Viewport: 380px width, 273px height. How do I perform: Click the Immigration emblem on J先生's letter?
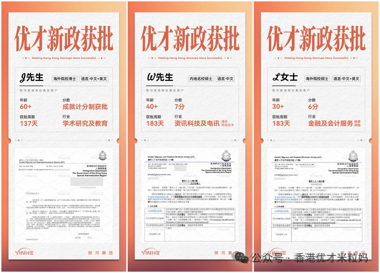(102, 155)
